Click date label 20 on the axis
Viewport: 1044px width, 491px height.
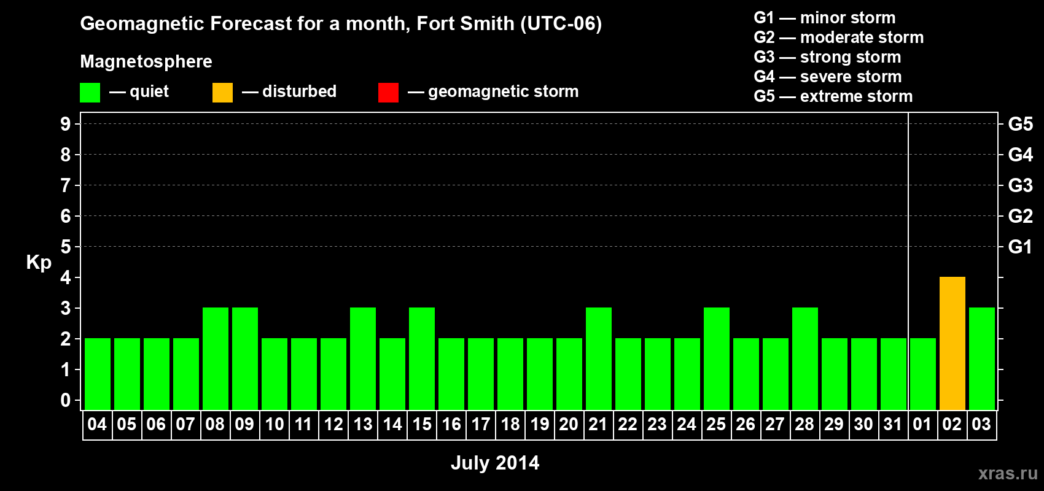569,424
